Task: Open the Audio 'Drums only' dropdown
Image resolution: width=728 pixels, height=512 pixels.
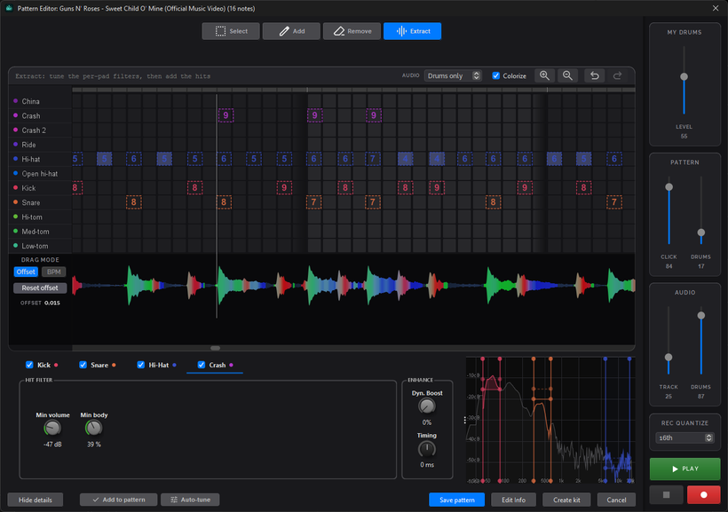Action: [453, 75]
